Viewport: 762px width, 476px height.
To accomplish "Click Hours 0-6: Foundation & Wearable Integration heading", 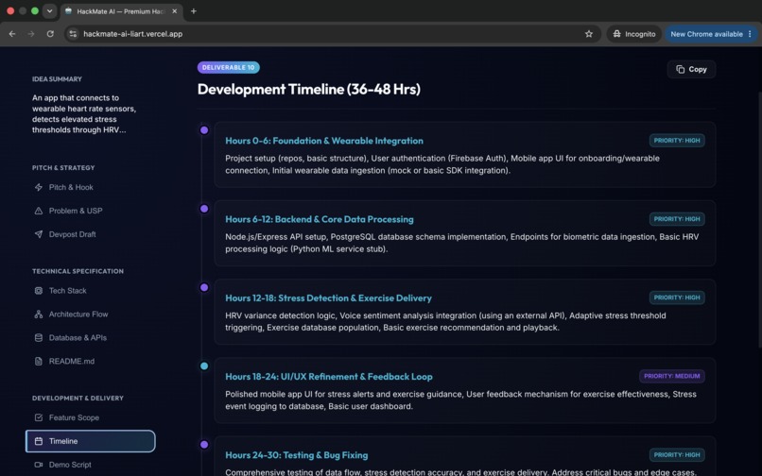I will click(x=324, y=141).
